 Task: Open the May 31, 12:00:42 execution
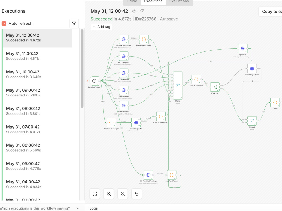tap(38, 38)
